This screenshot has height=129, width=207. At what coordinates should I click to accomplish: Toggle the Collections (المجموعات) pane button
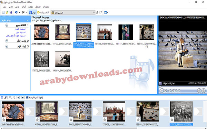click(x=43, y=12)
